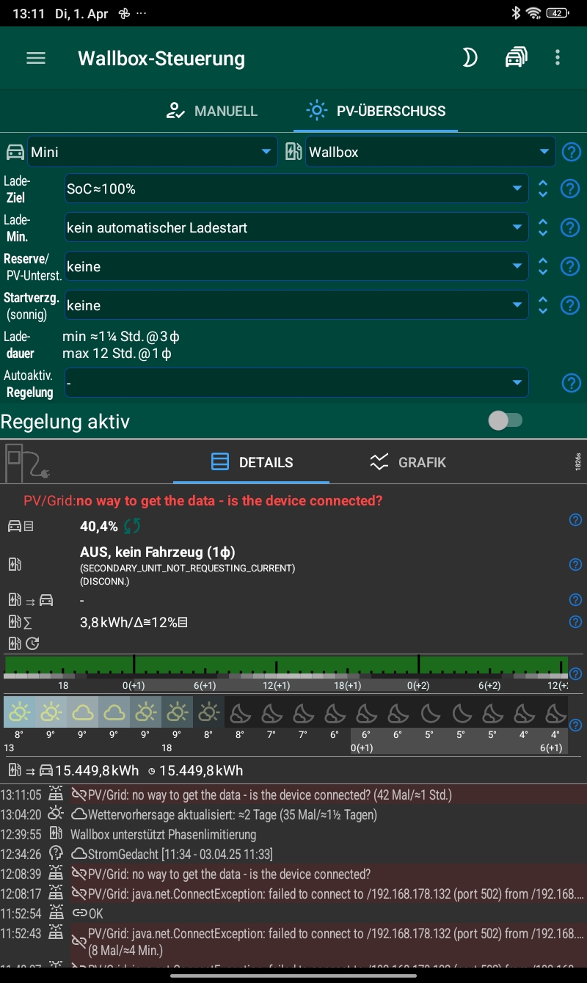Open the 12:34:26 StromGedacht log entry

point(293,854)
